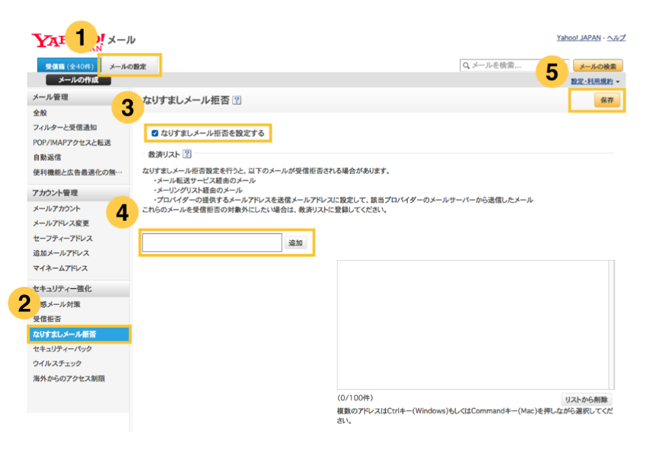The width and height of the screenshot is (653, 460).
Task: Open the Yahoo! JAPAN link
Action: (x=579, y=38)
